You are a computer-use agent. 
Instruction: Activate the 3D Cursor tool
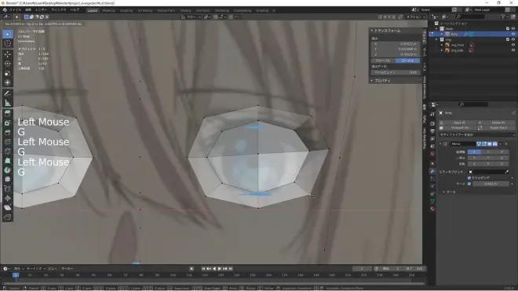pyautogui.click(x=8, y=44)
